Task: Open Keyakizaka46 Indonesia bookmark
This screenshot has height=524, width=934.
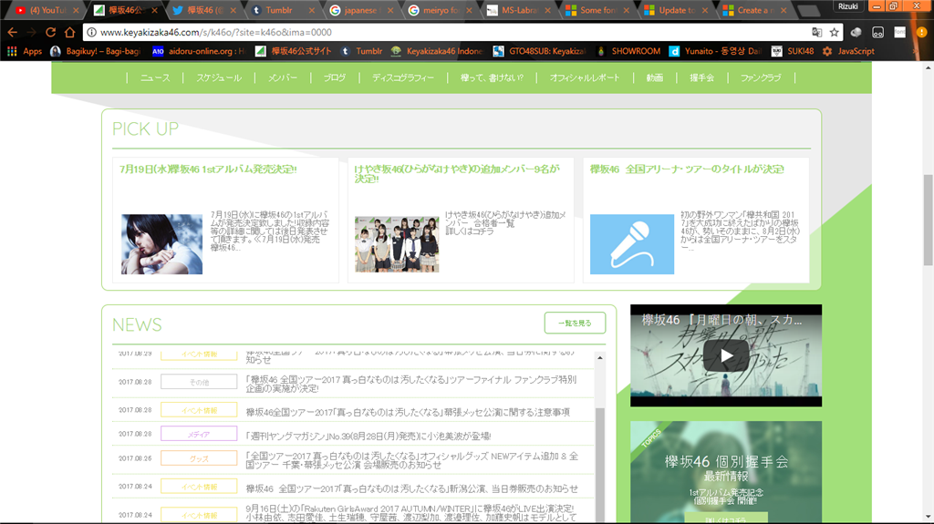Action: pyautogui.click(x=437, y=51)
